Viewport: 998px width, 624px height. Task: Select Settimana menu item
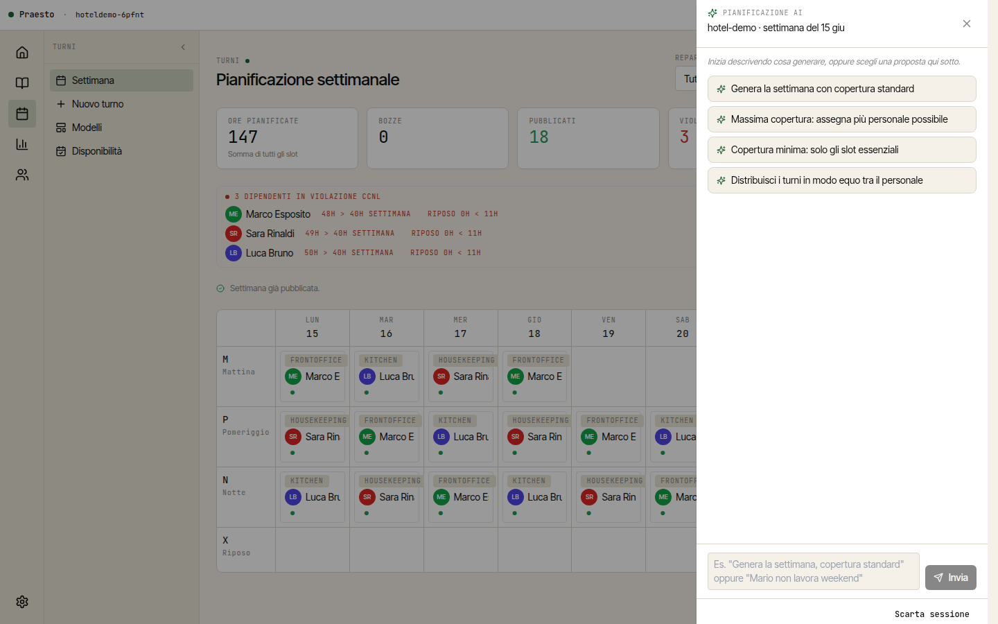121,80
